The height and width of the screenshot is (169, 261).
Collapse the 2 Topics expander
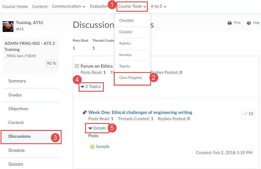(91, 87)
